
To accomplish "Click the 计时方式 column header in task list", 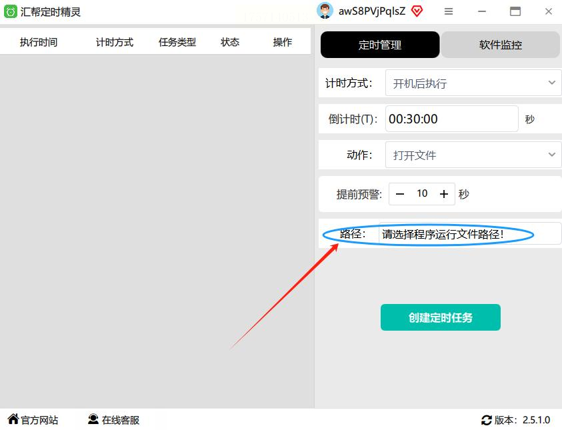I will 115,42.
